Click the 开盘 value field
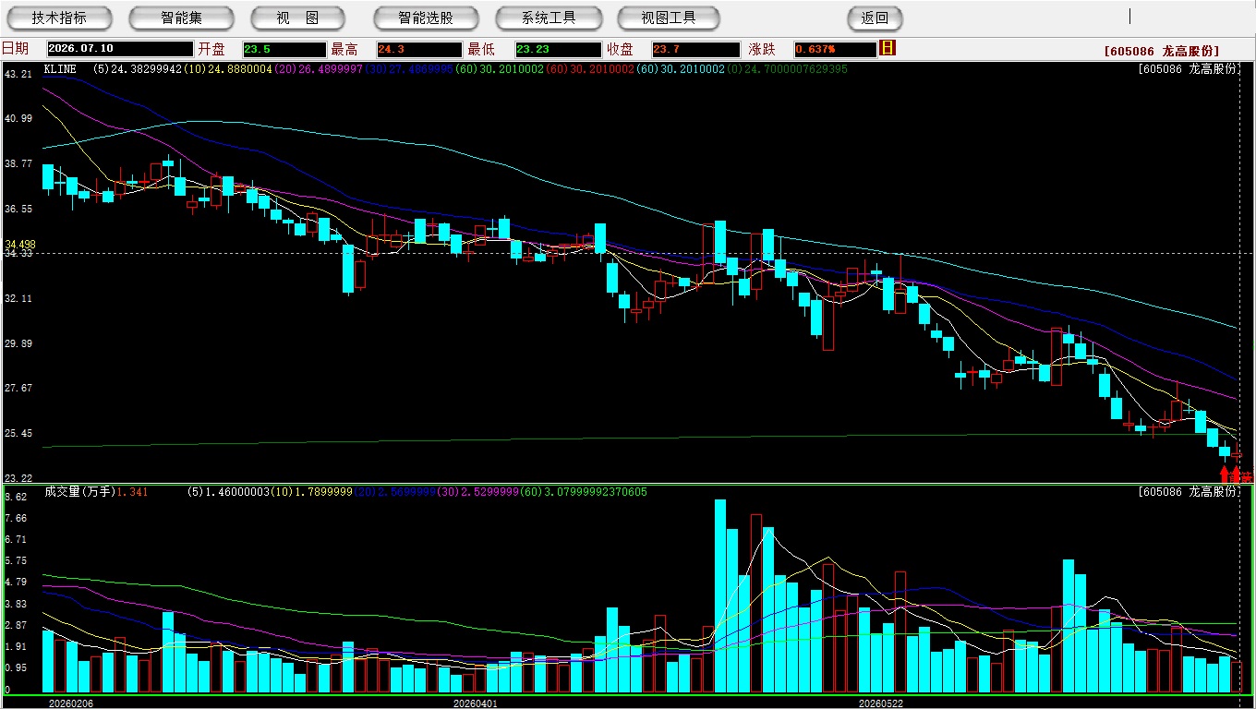This screenshot has width=1256, height=709. pos(284,49)
